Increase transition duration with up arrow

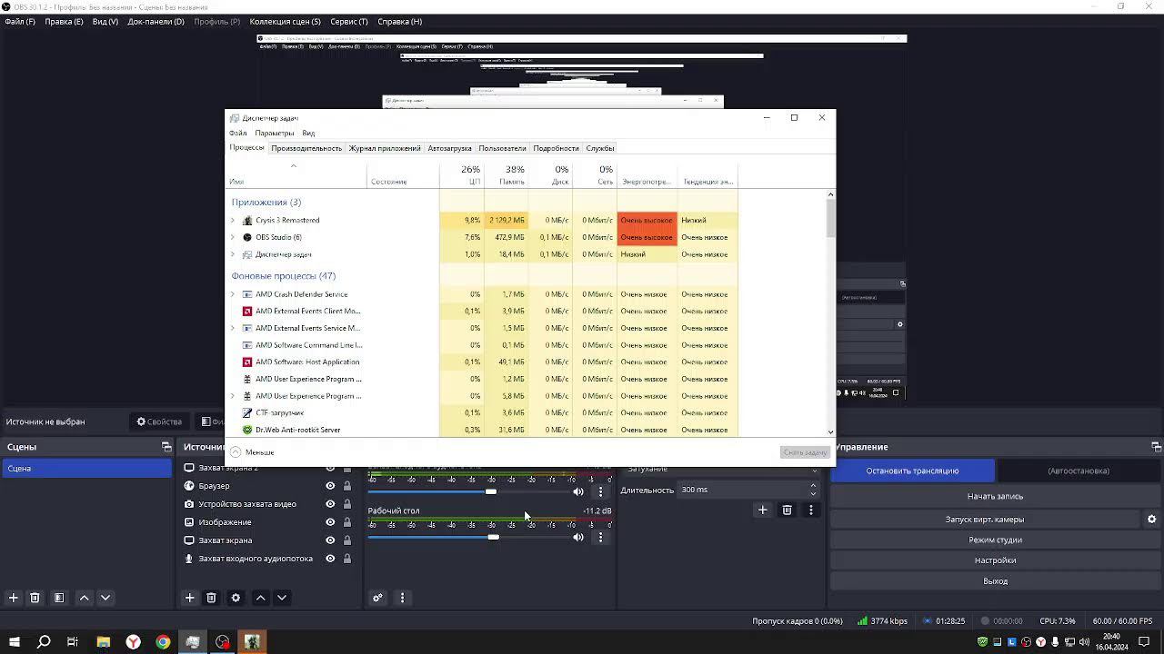pyautogui.click(x=813, y=486)
